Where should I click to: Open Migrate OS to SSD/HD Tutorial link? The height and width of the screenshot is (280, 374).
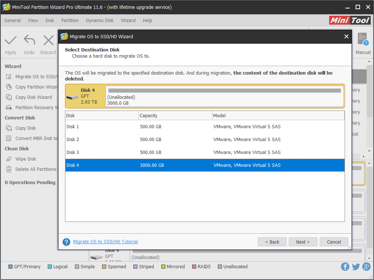click(x=105, y=242)
